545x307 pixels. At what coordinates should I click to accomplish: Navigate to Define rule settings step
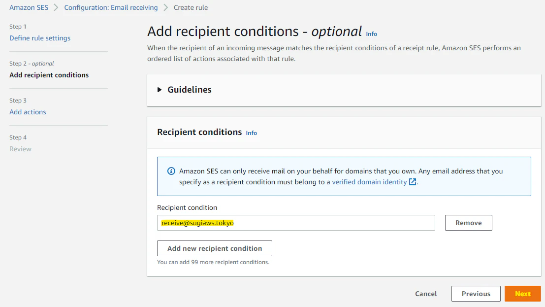[x=40, y=38]
